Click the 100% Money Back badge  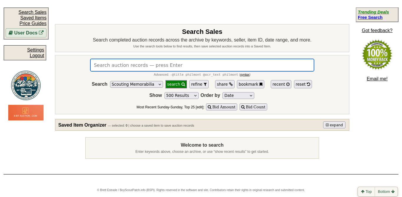377,54
